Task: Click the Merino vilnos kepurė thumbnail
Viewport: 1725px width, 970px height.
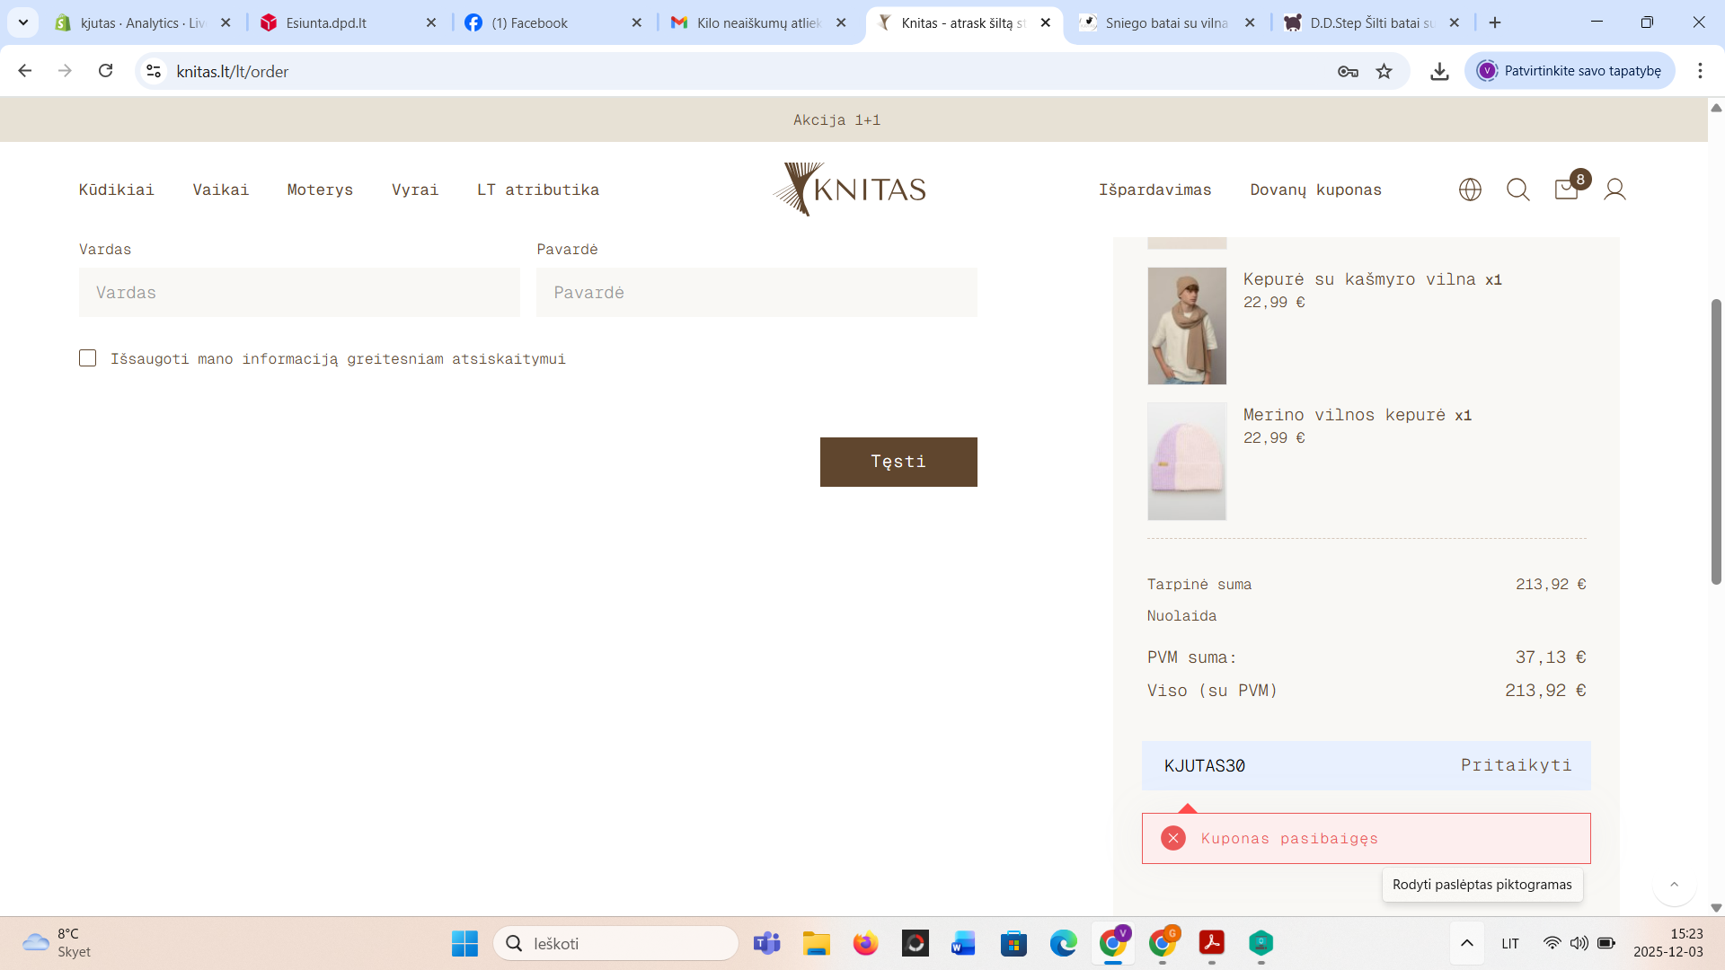Action: [x=1187, y=462]
